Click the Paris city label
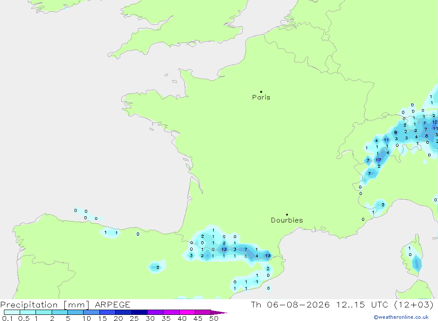The image size is (438, 321). [x=261, y=97]
